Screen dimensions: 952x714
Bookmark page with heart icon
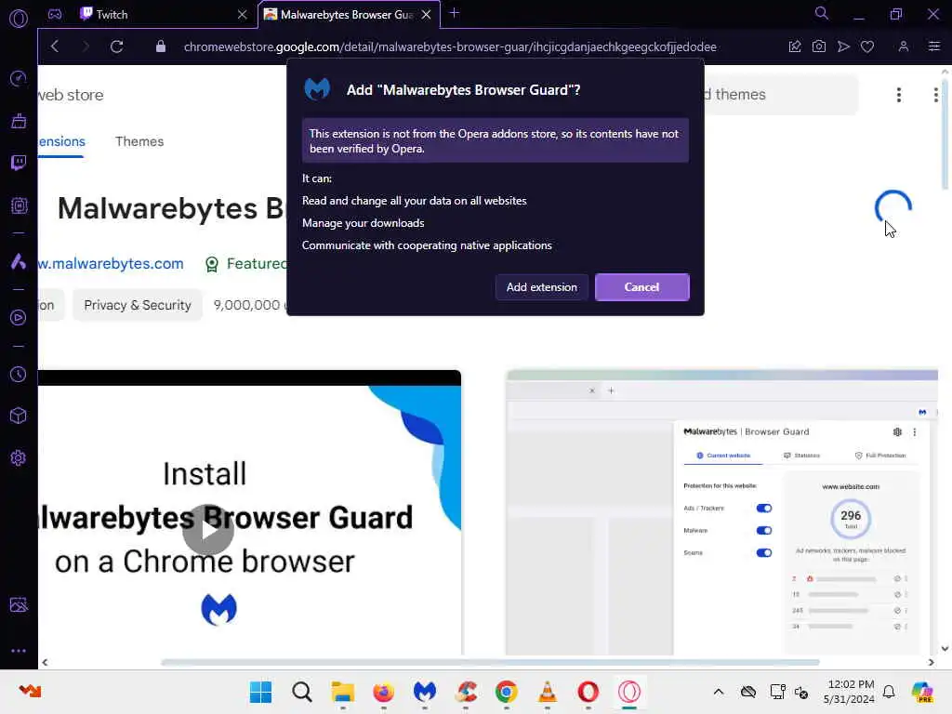pos(867,46)
